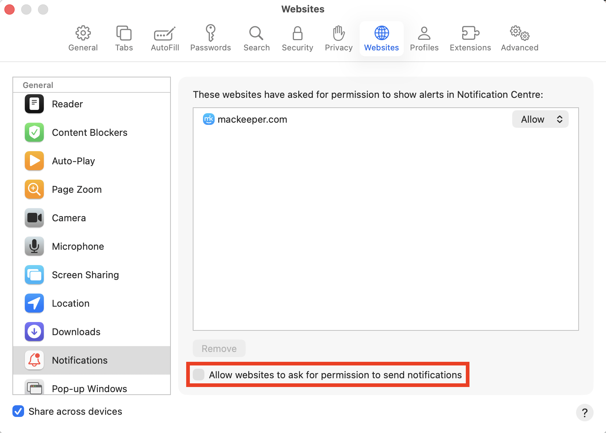Click the help question mark button
Viewport: 606px width, 433px height.
[584, 413]
